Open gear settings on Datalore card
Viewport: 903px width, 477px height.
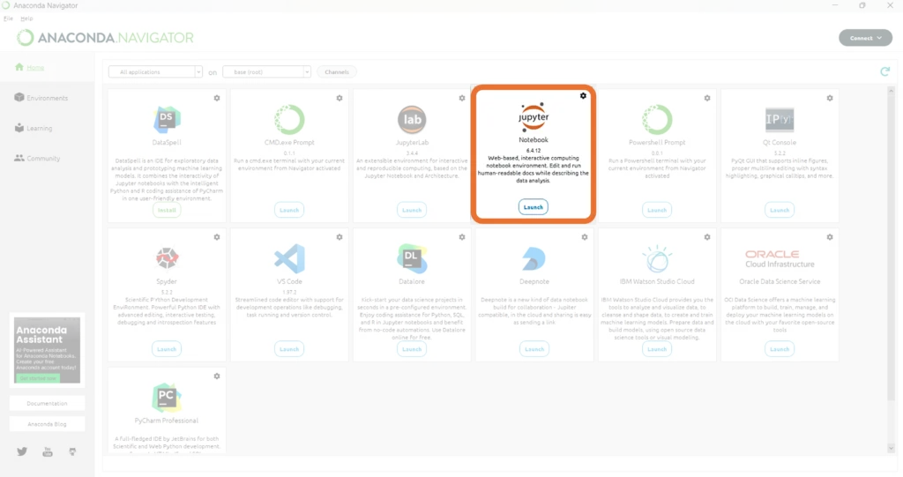click(x=462, y=237)
